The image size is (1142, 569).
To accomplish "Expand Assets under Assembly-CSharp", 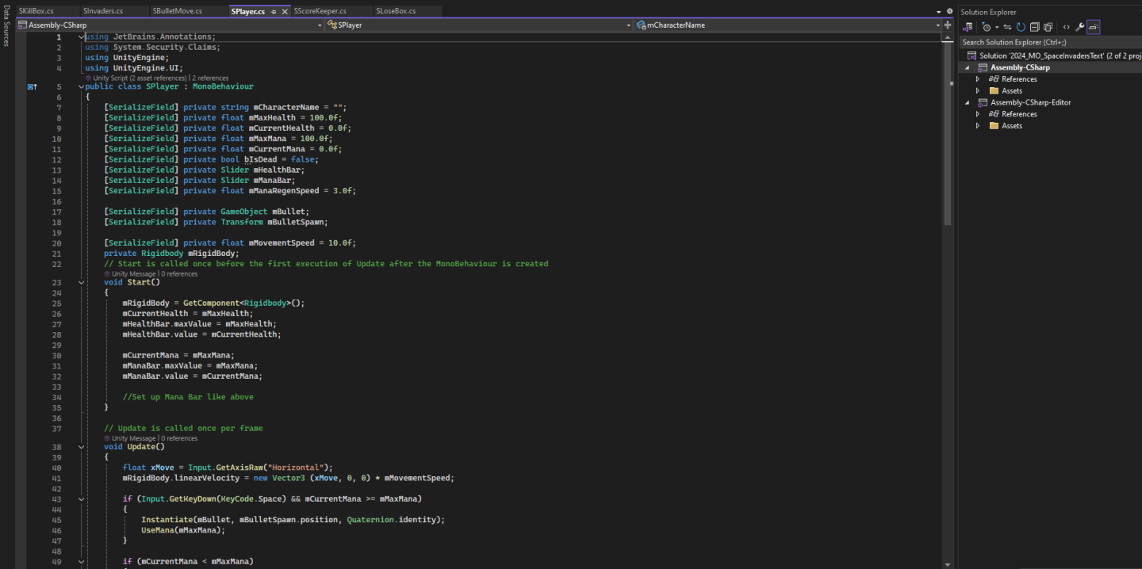I will [978, 90].
